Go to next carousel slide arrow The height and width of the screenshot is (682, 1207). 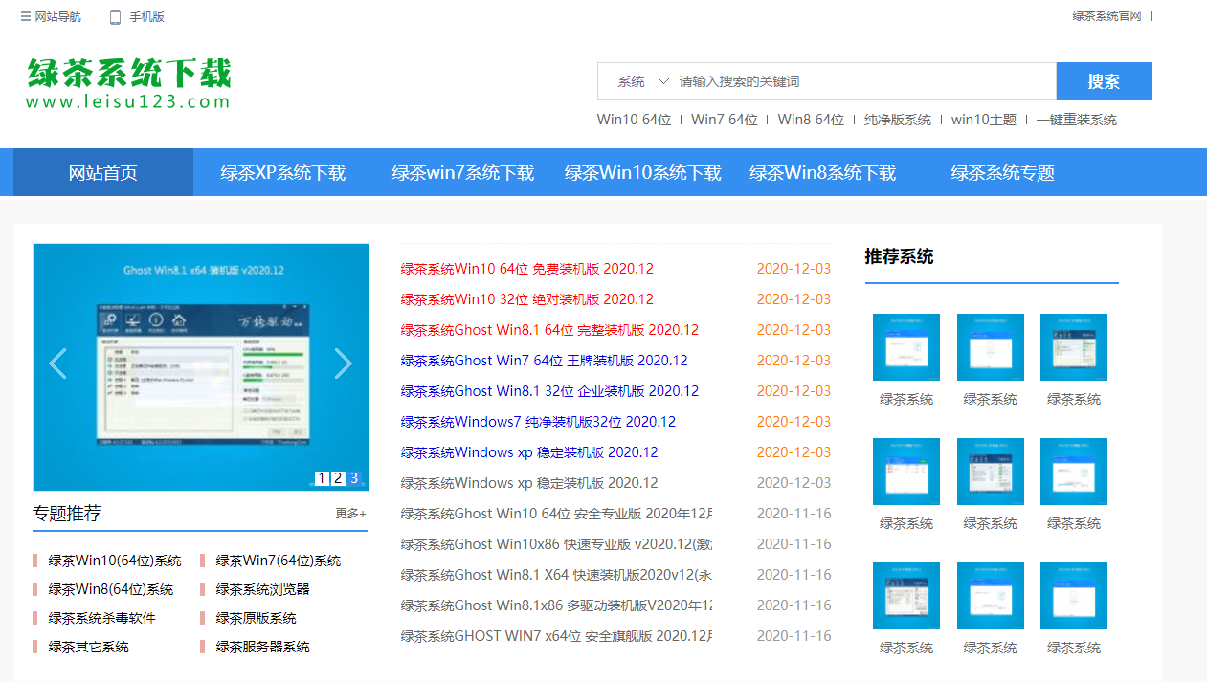click(343, 363)
